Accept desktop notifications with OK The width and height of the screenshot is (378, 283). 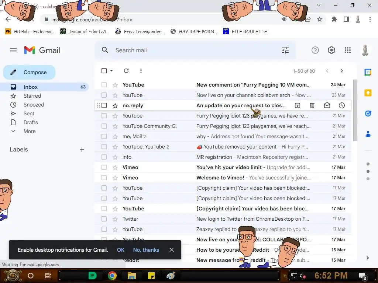121,250
